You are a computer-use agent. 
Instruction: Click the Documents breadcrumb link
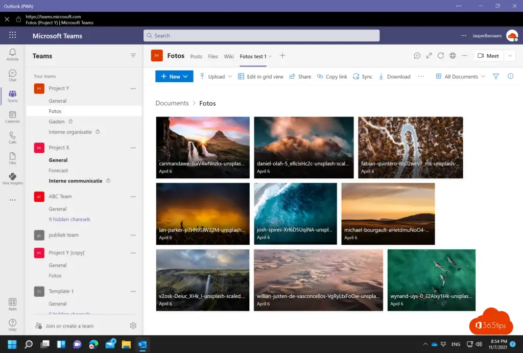172,103
